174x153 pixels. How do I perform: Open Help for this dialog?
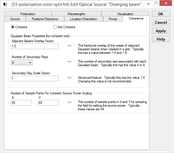pos(161,39)
